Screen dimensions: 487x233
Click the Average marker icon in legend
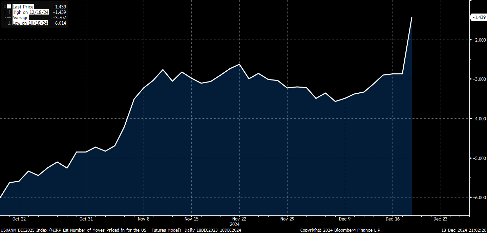pyautogui.click(x=9, y=18)
